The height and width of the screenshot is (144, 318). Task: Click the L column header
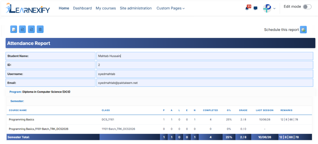(x=179, y=110)
